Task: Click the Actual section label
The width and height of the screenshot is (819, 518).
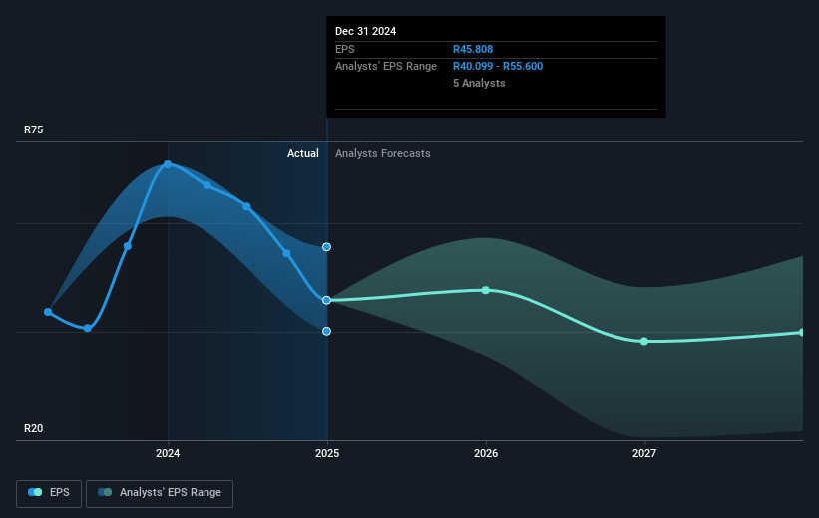Action: pyautogui.click(x=303, y=153)
